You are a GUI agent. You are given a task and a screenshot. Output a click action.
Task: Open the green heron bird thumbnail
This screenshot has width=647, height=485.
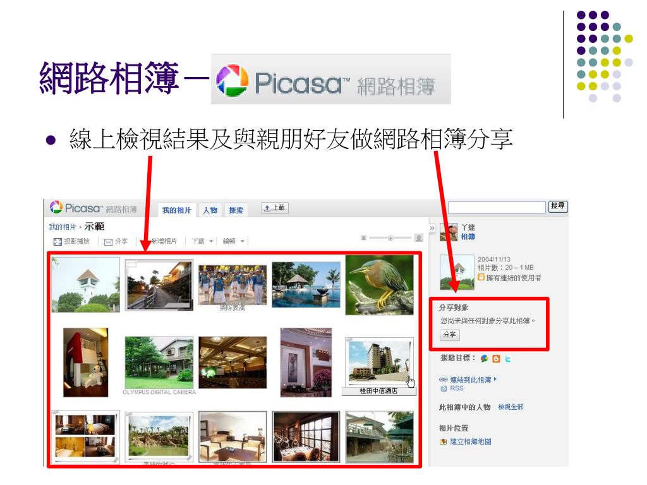click(379, 285)
